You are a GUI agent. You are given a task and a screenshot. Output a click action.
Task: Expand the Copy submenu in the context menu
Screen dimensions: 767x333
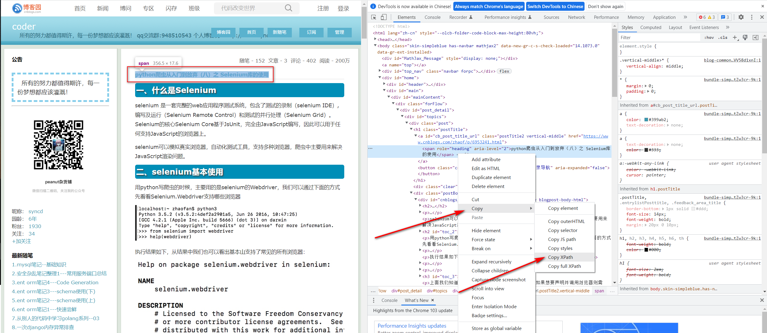coord(477,208)
